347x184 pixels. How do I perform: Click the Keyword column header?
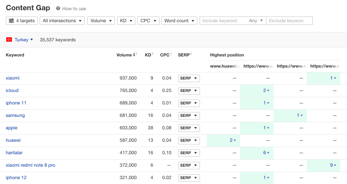(15, 55)
